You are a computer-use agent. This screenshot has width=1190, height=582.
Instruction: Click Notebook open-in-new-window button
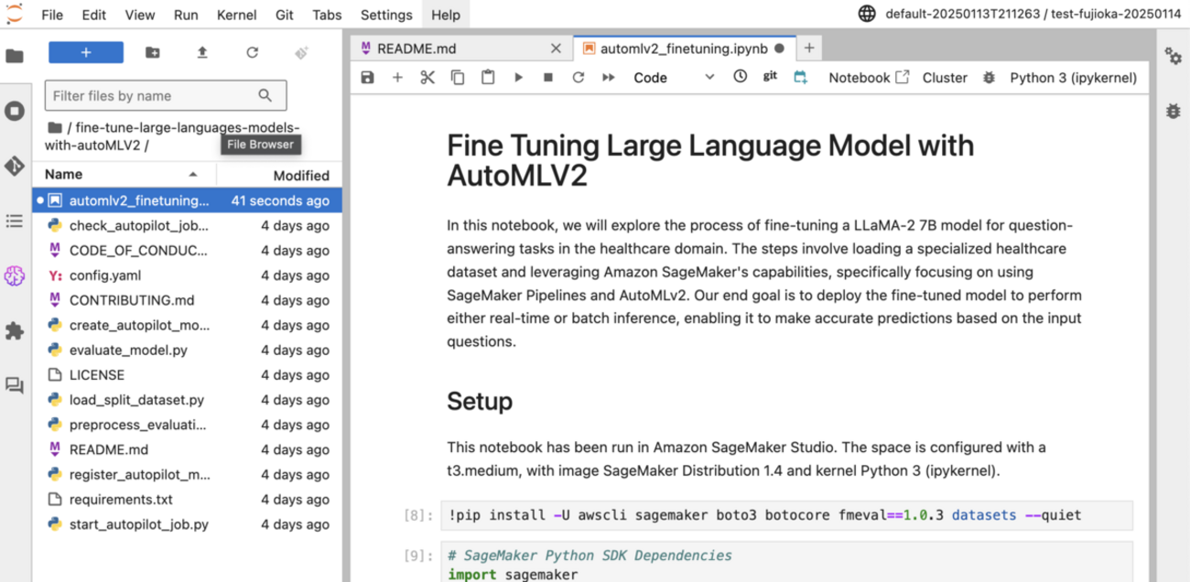pyautogui.click(x=869, y=78)
